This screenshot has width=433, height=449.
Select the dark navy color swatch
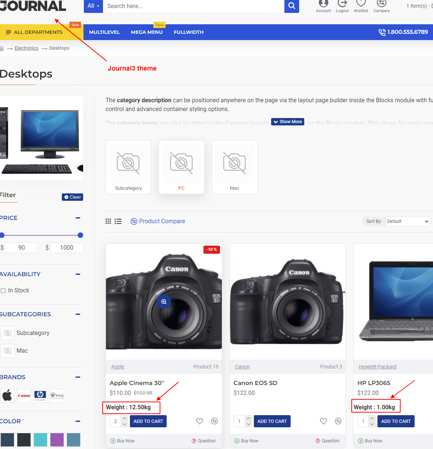(7, 440)
